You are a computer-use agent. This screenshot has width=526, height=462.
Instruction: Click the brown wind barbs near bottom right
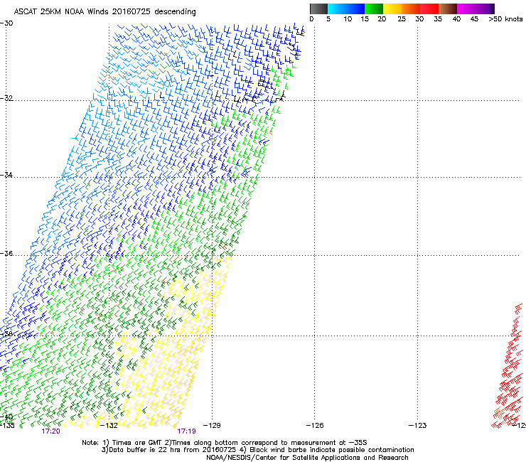[500, 414]
